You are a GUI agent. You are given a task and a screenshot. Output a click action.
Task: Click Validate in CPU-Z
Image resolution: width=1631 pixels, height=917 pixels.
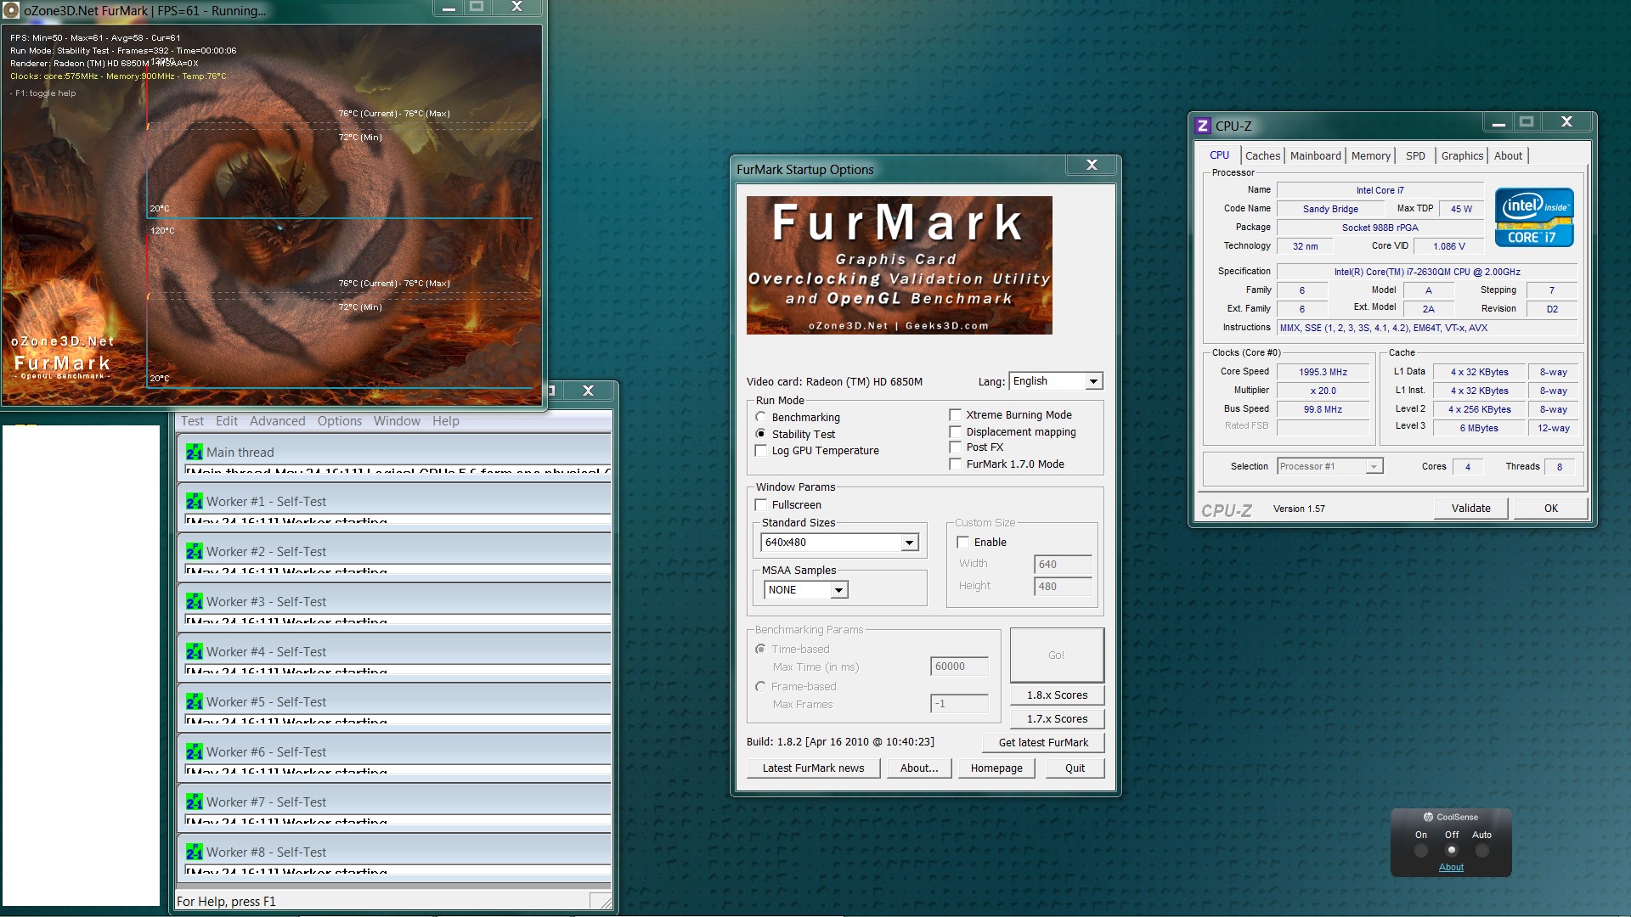click(x=1470, y=509)
